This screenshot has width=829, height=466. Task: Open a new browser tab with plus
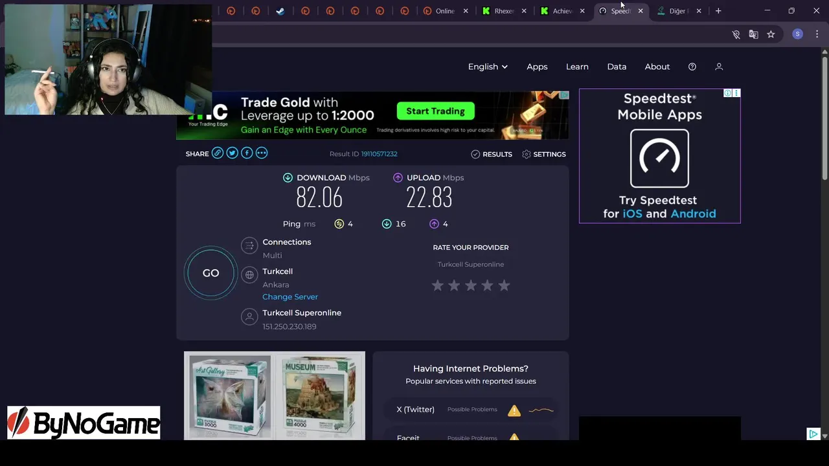click(718, 11)
